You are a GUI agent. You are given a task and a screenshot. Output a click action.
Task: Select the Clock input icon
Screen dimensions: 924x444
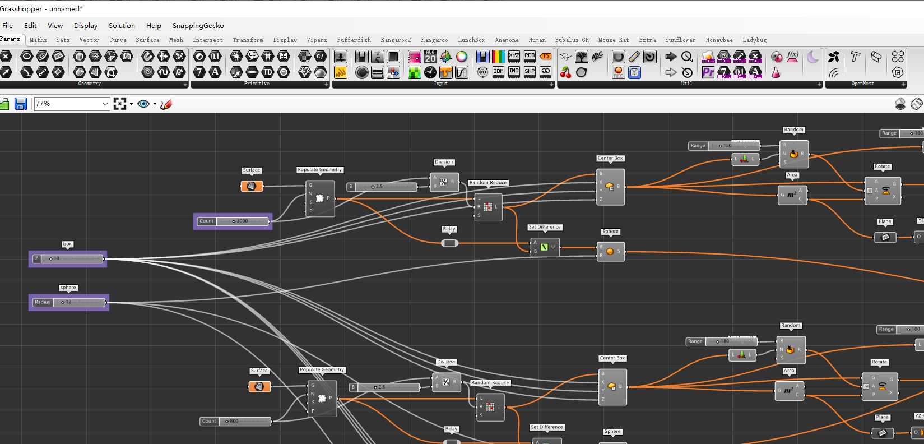(x=430, y=72)
